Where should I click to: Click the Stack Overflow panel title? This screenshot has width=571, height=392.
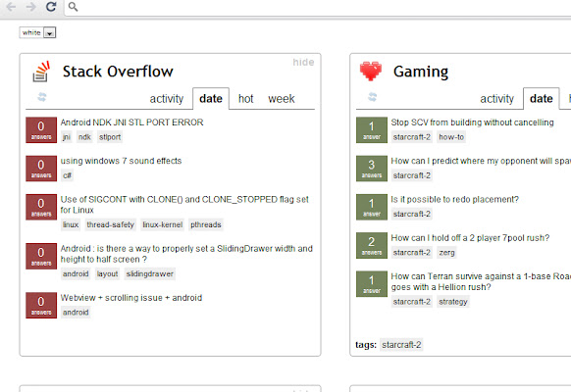pyautogui.click(x=118, y=72)
